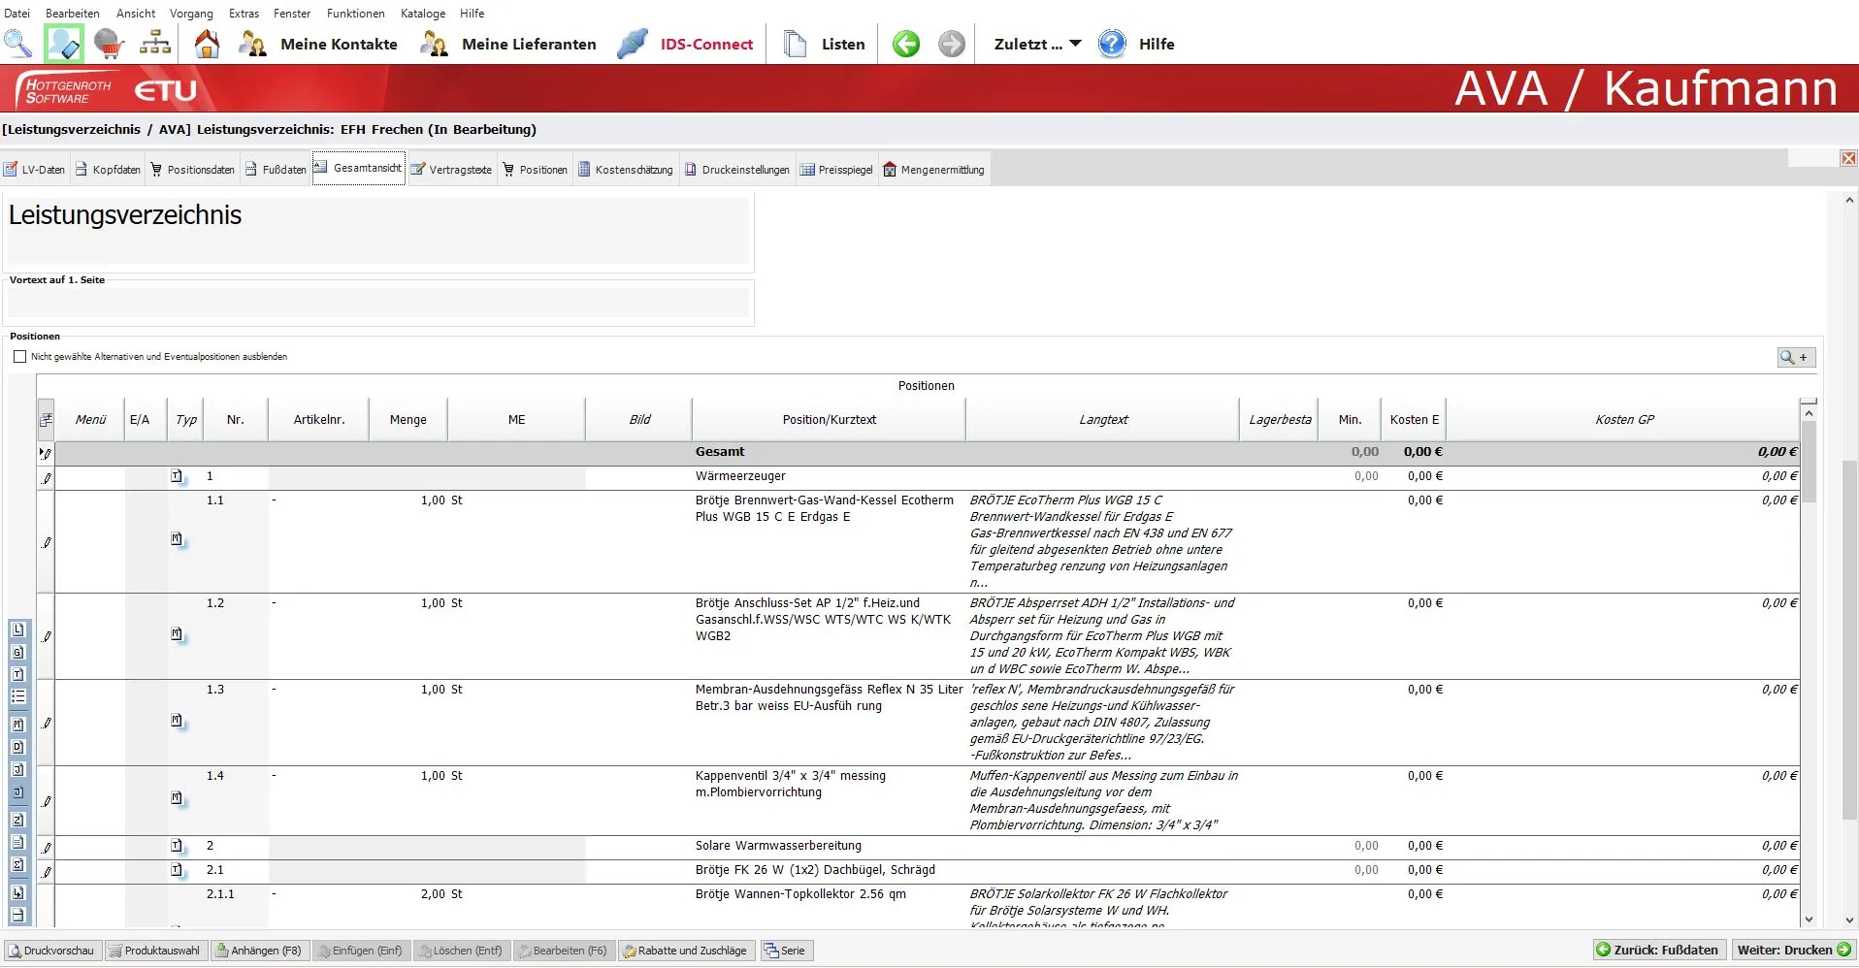1859x968 pixels.
Task: Switch to the Mengenermittlung tab
Action: (x=933, y=170)
